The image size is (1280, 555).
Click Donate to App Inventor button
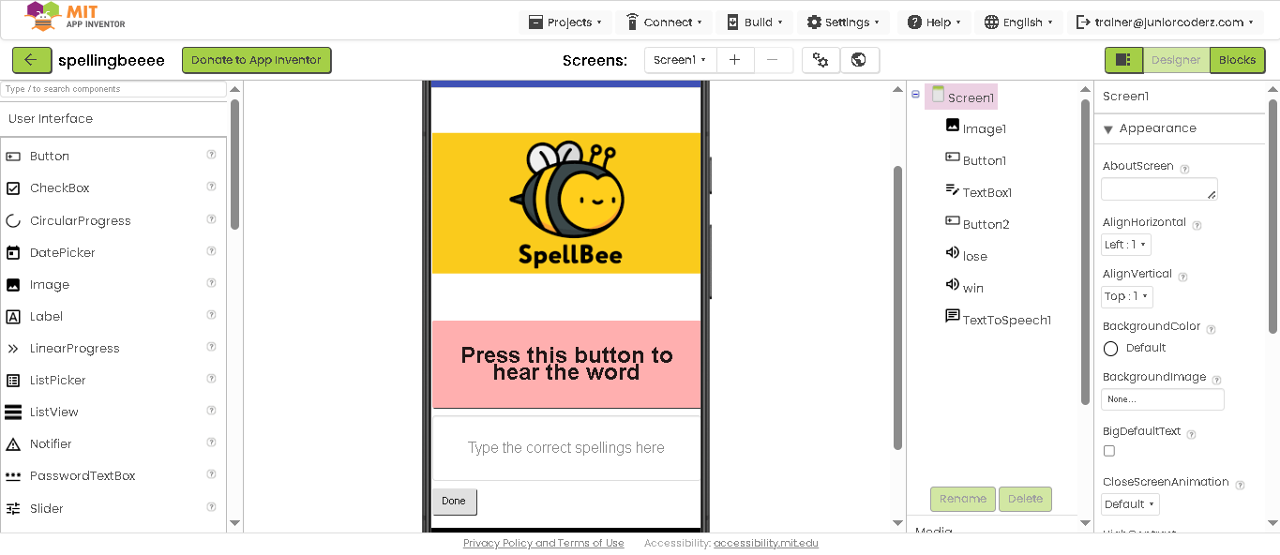[x=256, y=60]
